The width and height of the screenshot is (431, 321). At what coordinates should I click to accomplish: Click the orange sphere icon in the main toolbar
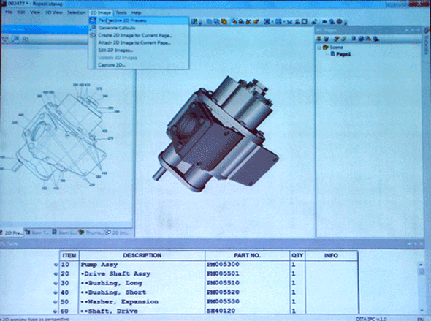[224, 21]
